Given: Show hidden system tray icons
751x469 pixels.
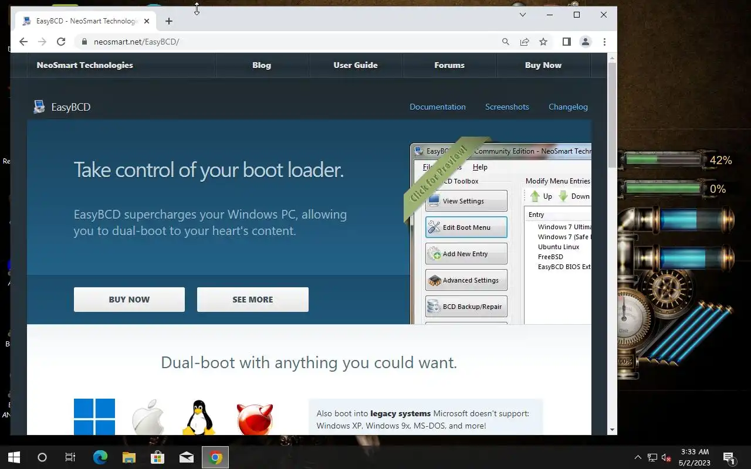Looking at the screenshot, I should [x=638, y=457].
